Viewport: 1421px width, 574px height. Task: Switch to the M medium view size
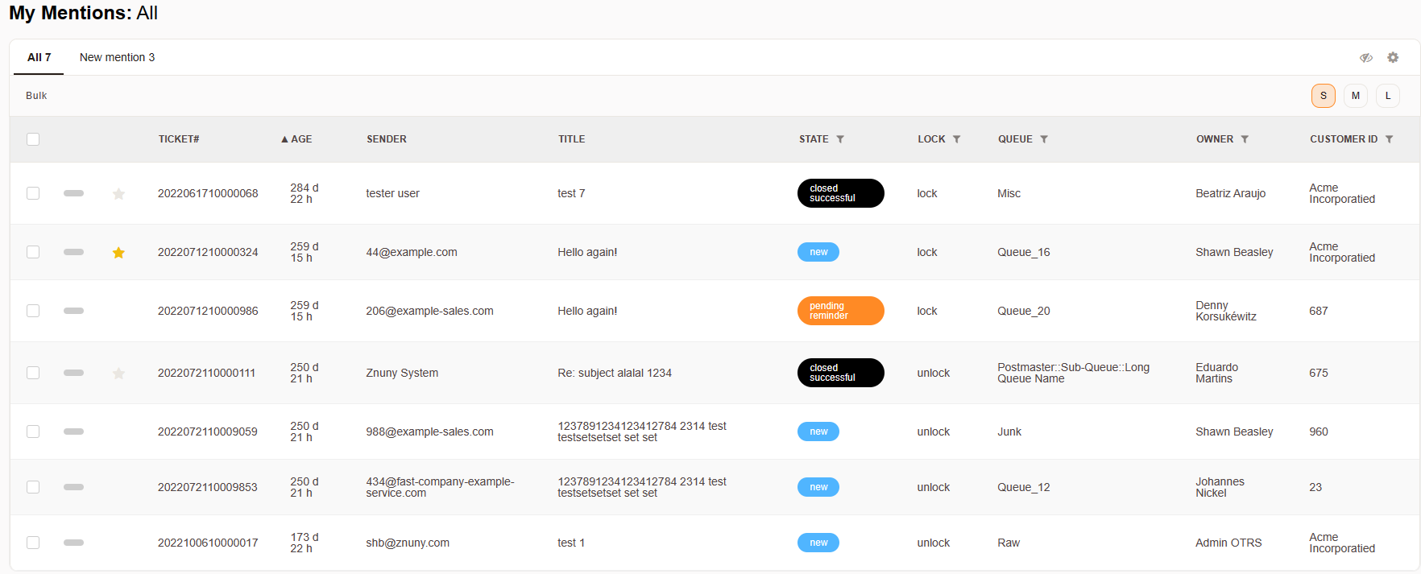click(x=1355, y=96)
